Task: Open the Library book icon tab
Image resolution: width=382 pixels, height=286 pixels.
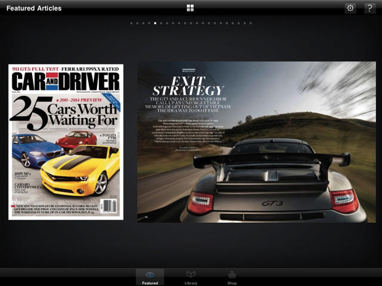Action: 190,277
